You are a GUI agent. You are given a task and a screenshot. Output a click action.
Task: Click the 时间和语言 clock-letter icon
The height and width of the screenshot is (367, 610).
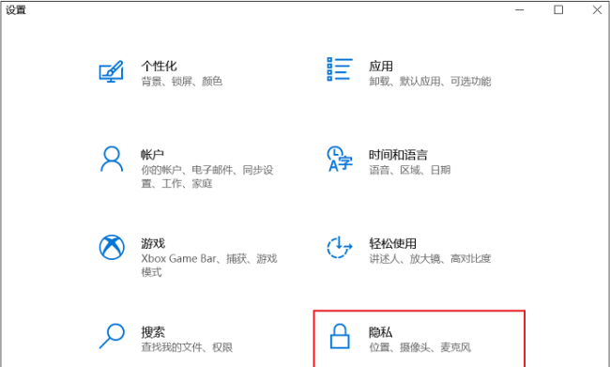tap(340, 159)
